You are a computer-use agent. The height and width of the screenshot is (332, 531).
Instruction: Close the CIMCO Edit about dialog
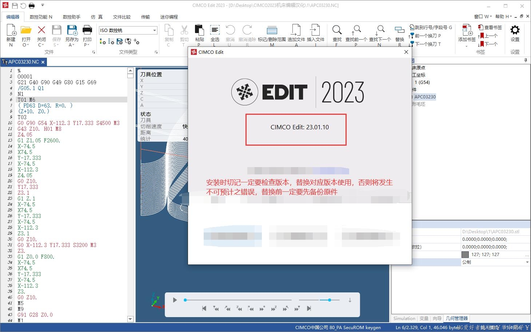pos(406,52)
